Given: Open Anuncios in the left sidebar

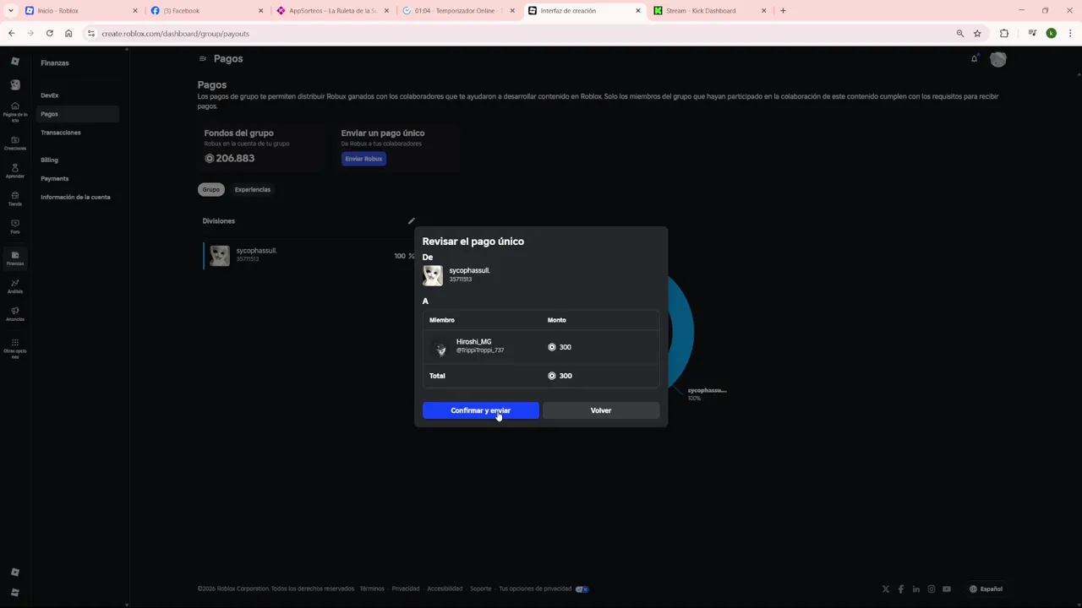Looking at the screenshot, I should [14, 314].
